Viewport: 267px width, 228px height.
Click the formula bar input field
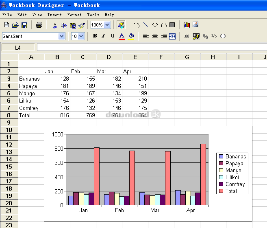pyautogui.click(x=152, y=48)
